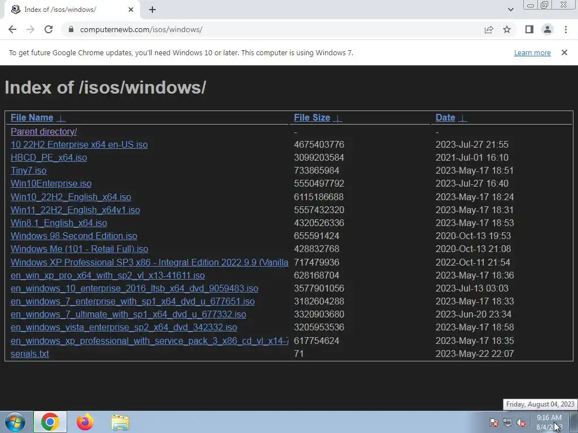Download Windows 98 Second Edition.iso
The height and width of the screenshot is (433, 578).
[x=74, y=236]
